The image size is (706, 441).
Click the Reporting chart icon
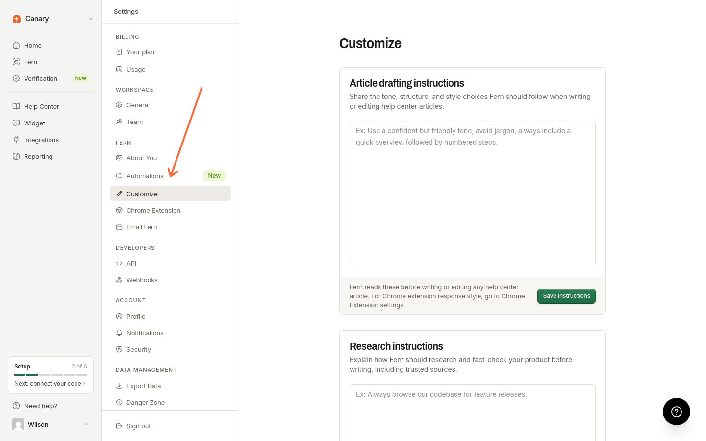click(16, 156)
